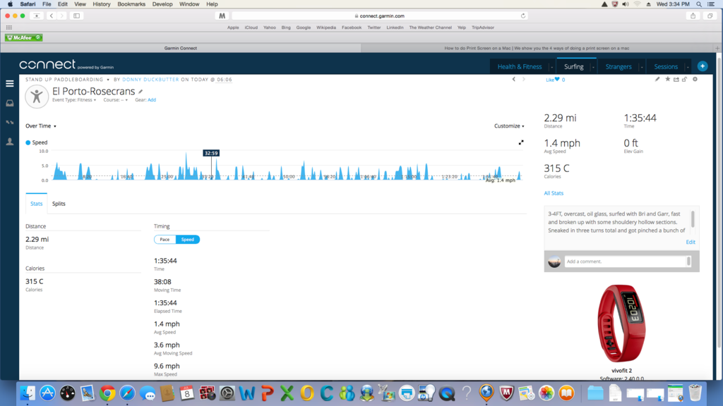Click the 32:59 marker on speed chart
723x406 pixels.
point(210,153)
